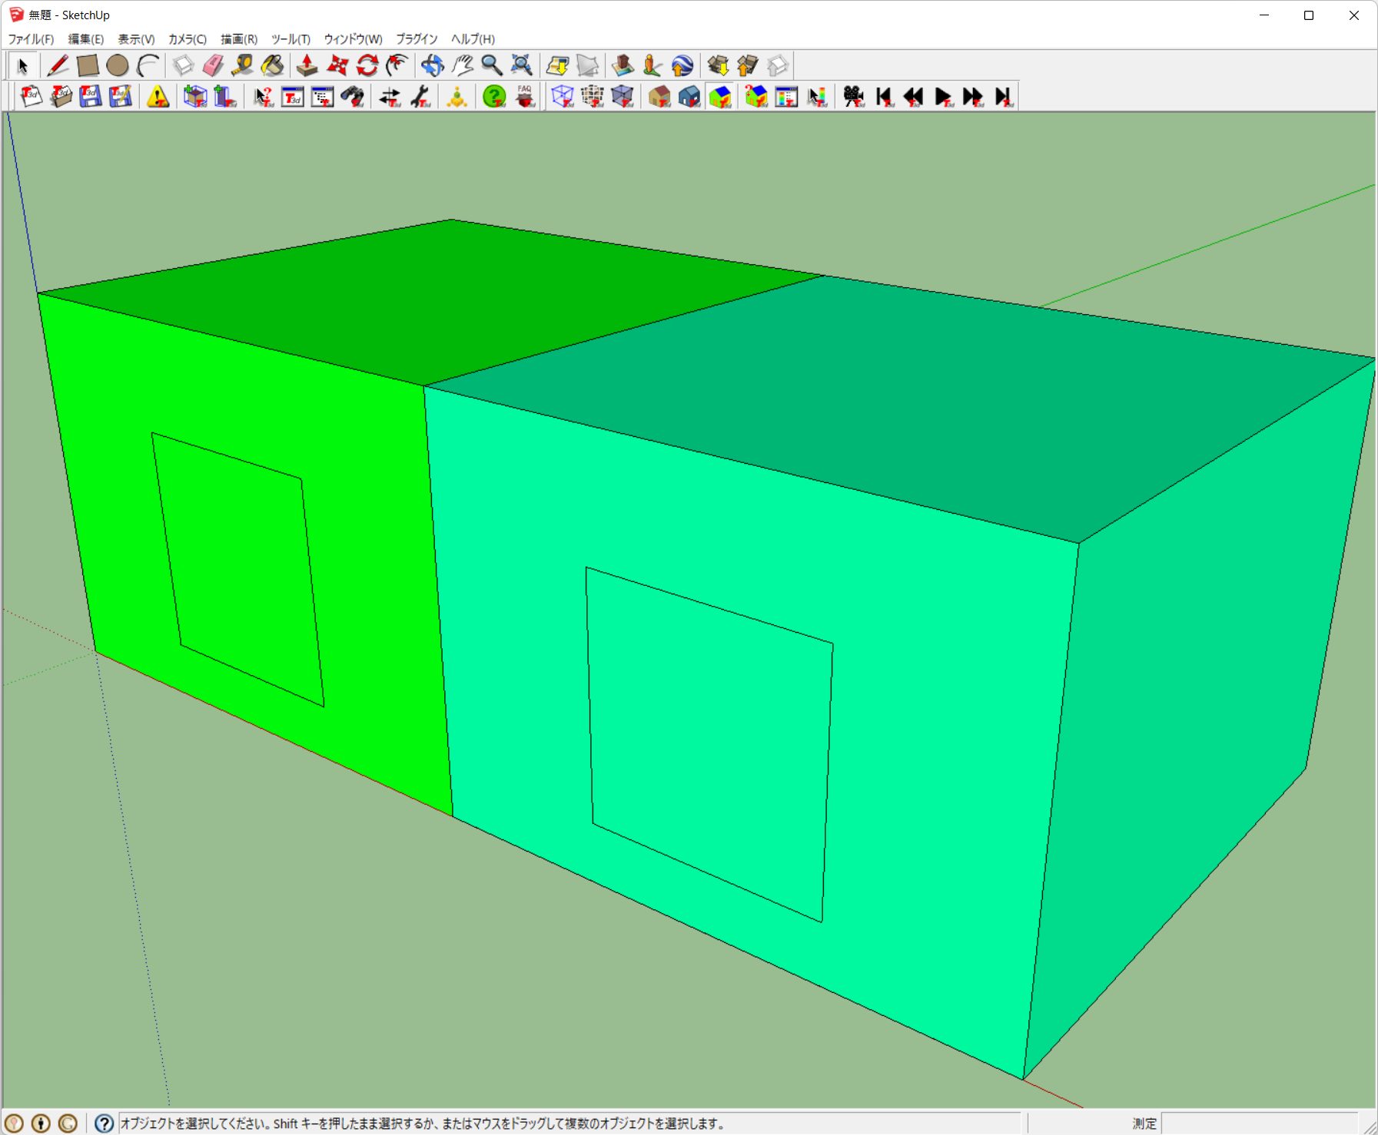Toggle the multicolor house render mode
Image resolution: width=1378 pixels, height=1135 pixels.
click(719, 97)
